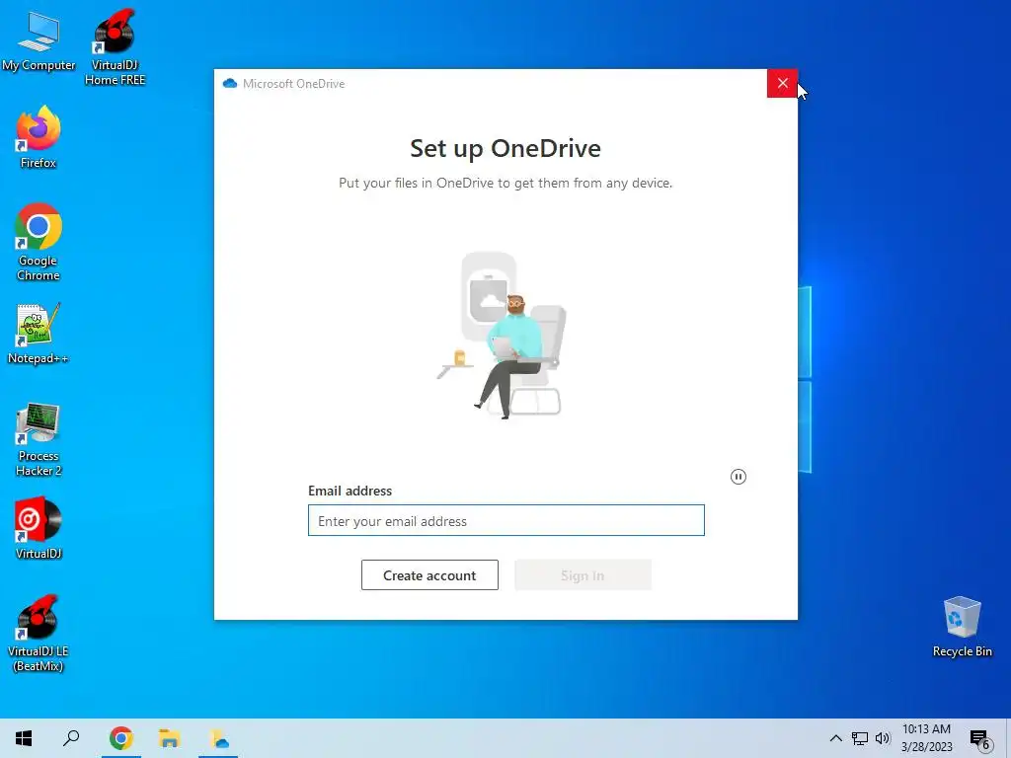Open the network status tray icon
This screenshot has height=758, width=1011.
(x=860, y=738)
